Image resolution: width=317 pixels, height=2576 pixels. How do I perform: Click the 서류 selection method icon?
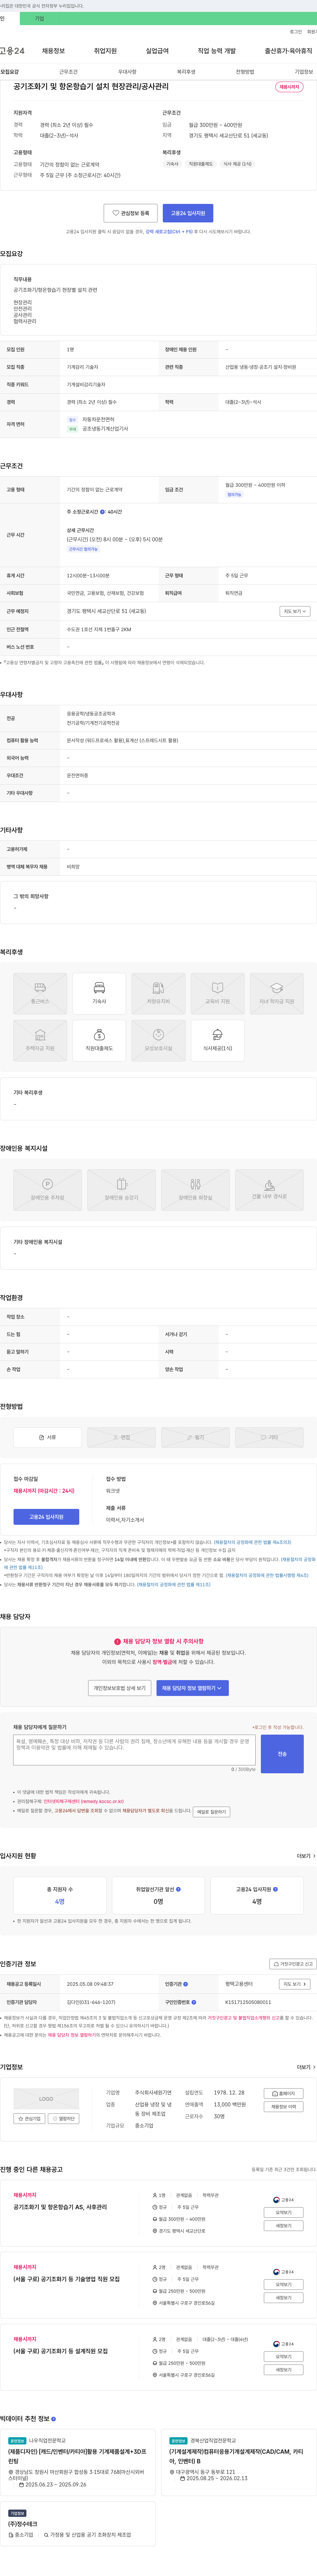(x=47, y=1437)
